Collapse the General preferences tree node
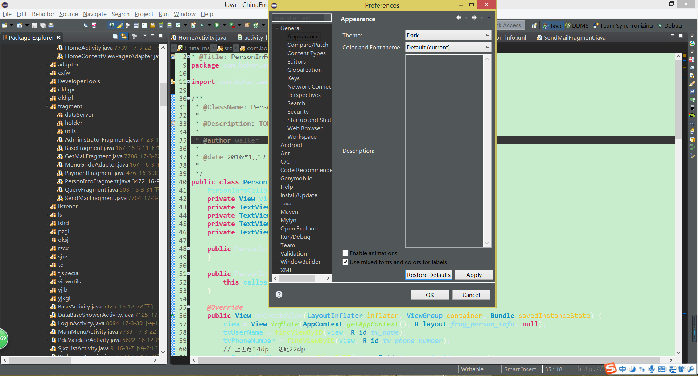 (277, 28)
